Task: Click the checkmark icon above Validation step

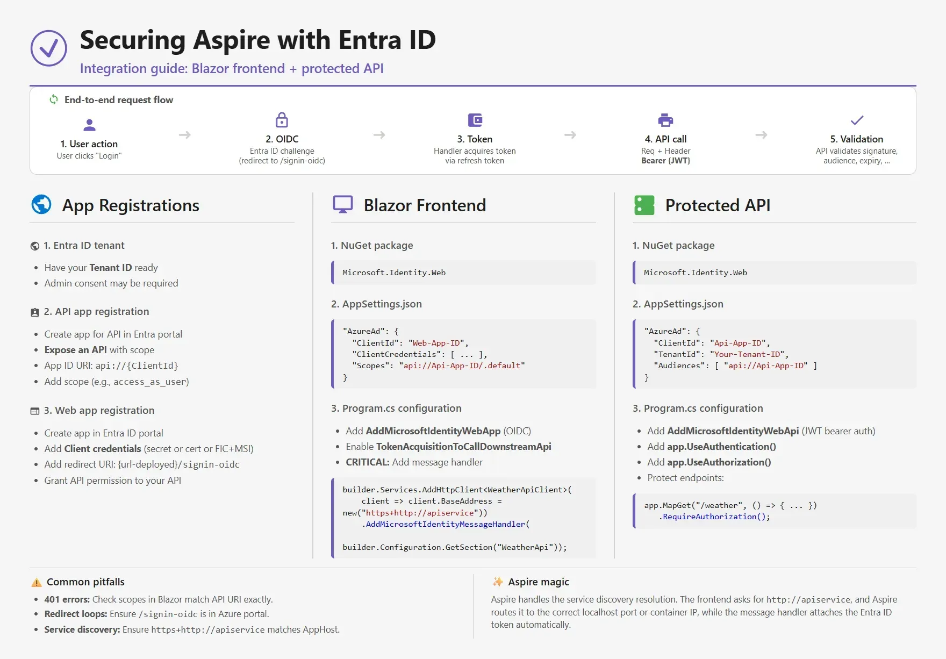Action: click(x=857, y=120)
